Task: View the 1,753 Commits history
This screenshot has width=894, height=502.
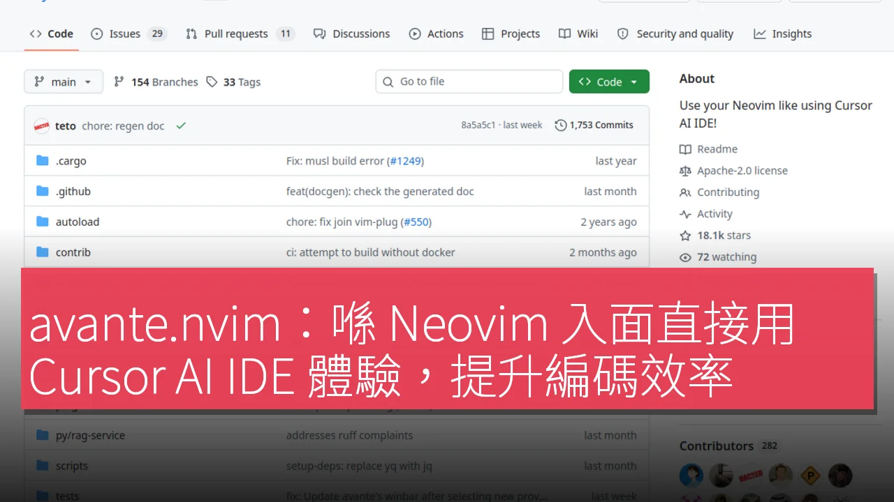Action: pyautogui.click(x=594, y=125)
